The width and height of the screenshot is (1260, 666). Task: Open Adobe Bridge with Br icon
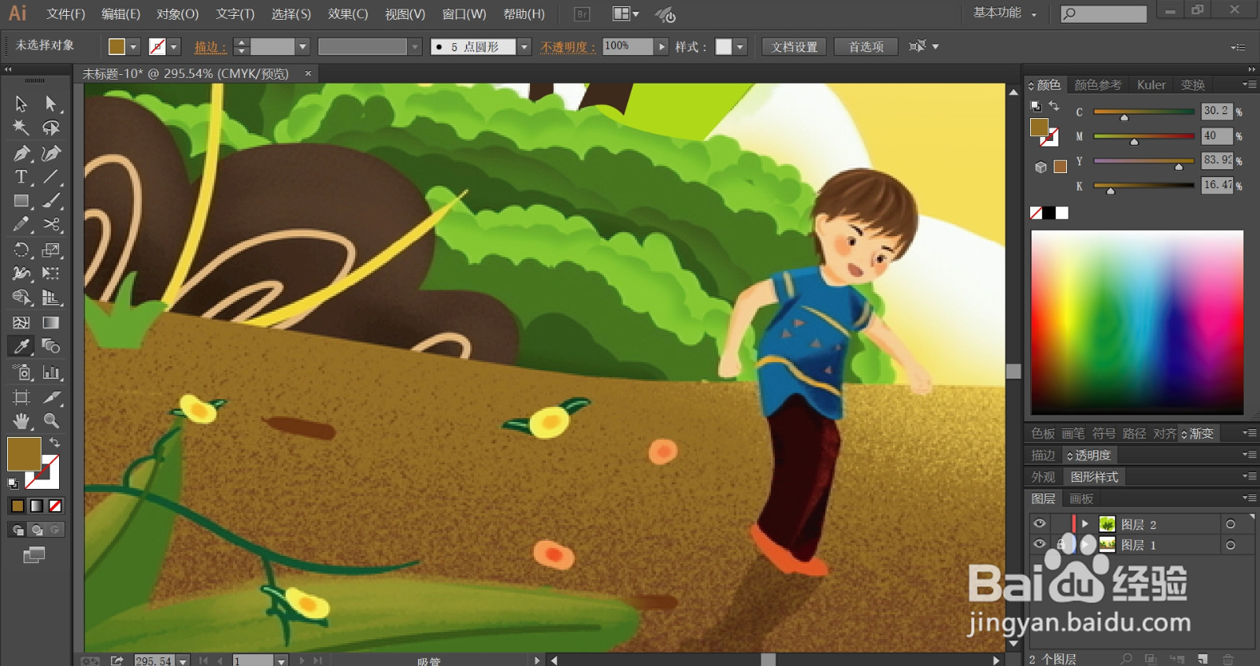coord(582,13)
